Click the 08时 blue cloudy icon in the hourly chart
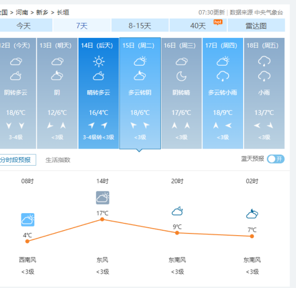The width and height of the screenshot is (296, 288). pos(28,220)
